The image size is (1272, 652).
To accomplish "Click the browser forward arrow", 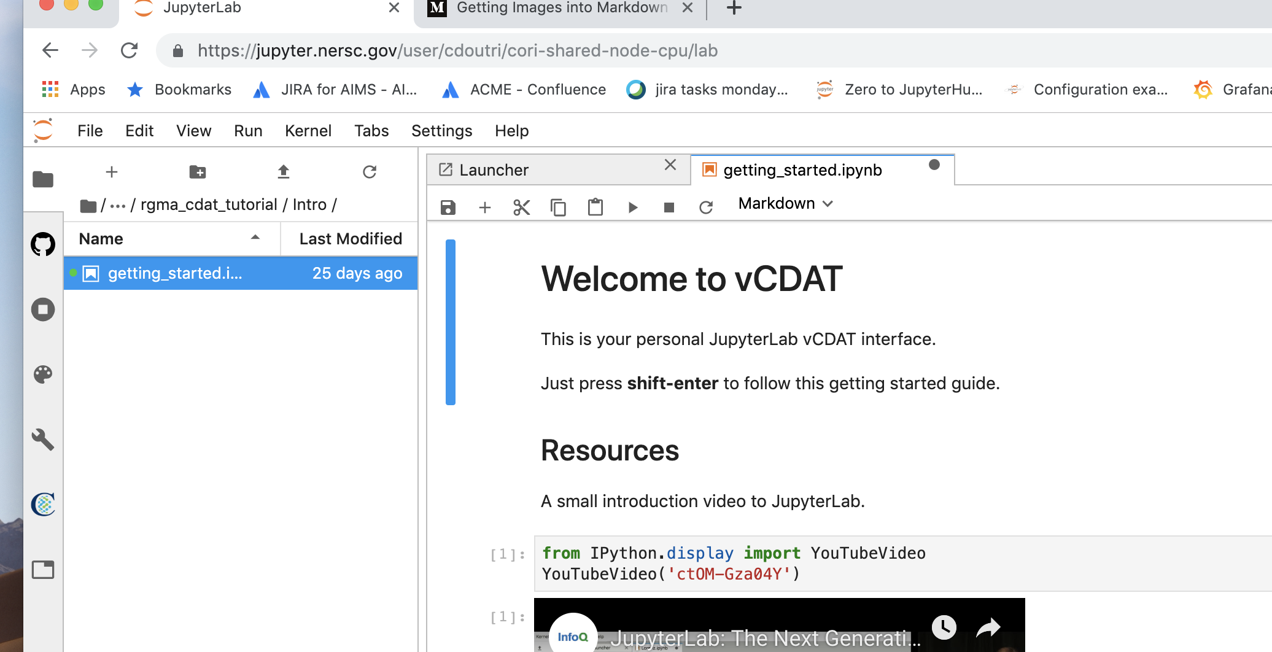I will coord(90,50).
